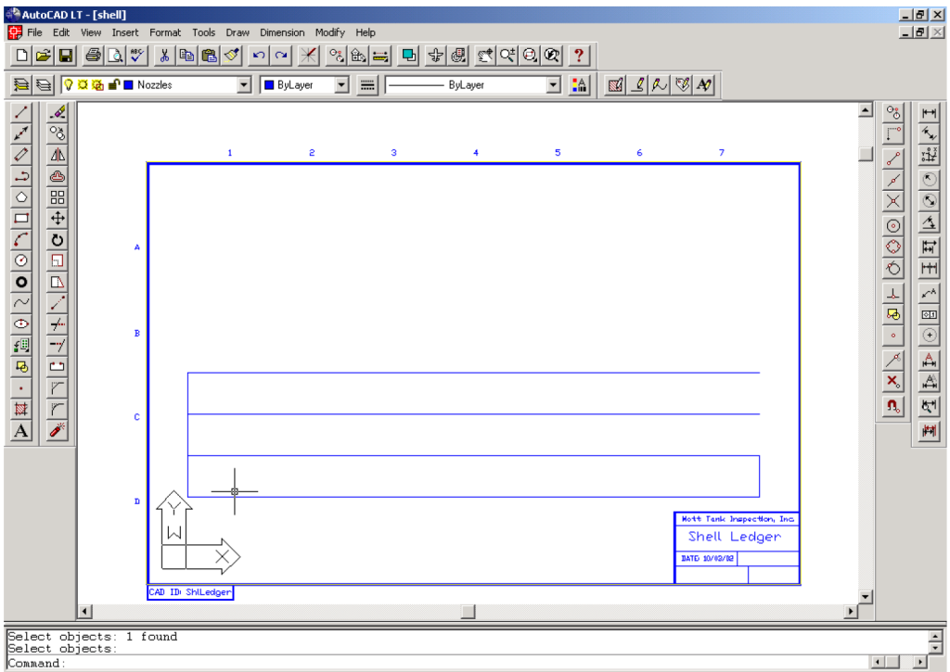The image size is (950, 672).
Task: Click the Undo button
Action: (259, 56)
